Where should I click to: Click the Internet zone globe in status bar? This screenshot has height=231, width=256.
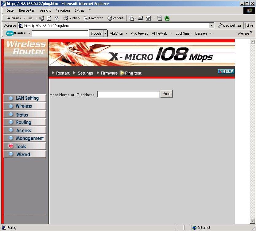coord(194,228)
